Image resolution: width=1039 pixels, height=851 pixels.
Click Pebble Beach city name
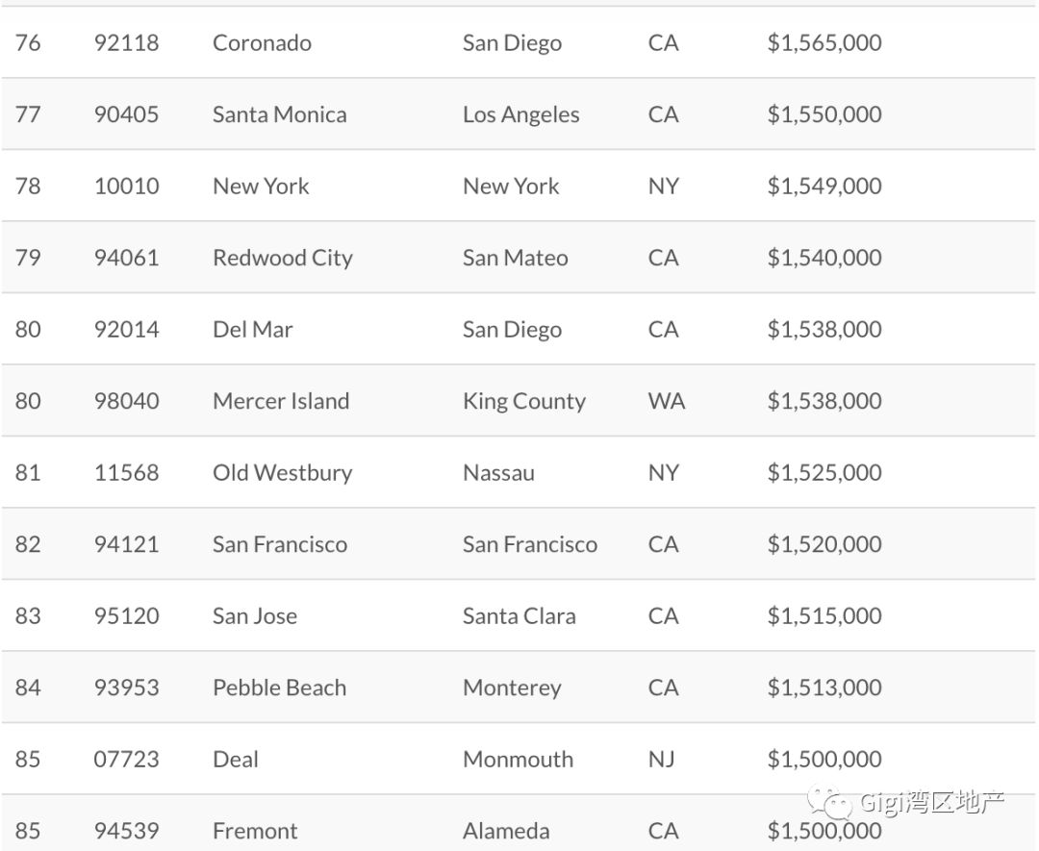[x=280, y=688]
